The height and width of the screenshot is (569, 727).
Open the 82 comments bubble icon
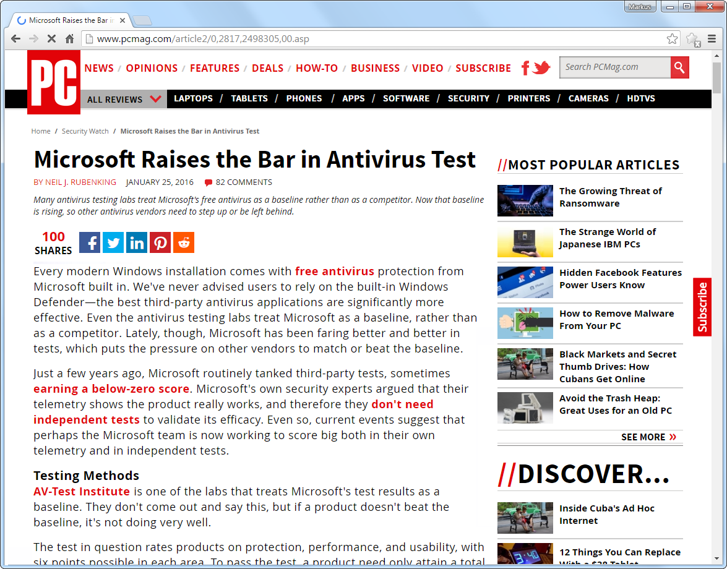208,182
